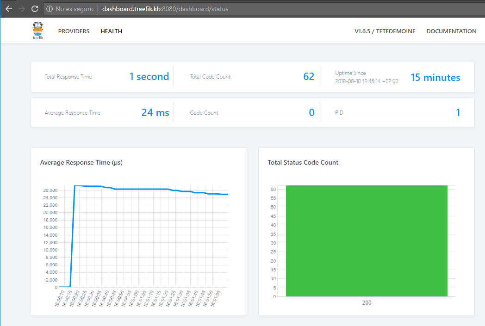Click the 'Total Code Count' label
Image resolution: width=485 pixels, height=326 pixels.
coord(210,77)
